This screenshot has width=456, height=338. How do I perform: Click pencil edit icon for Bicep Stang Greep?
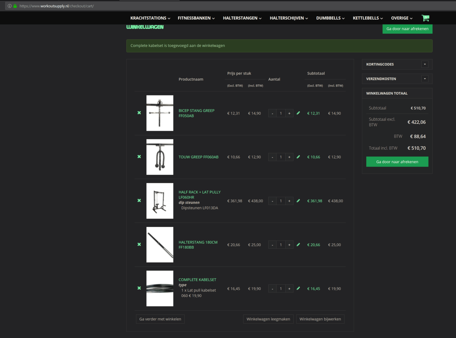click(298, 113)
